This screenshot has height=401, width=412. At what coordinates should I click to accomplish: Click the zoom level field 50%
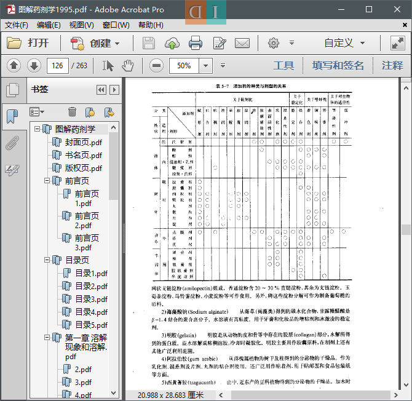tap(184, 66)
